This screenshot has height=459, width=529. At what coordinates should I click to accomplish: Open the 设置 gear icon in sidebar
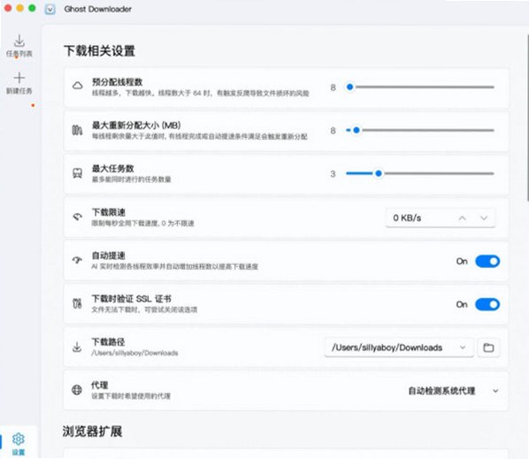(19, 439)
